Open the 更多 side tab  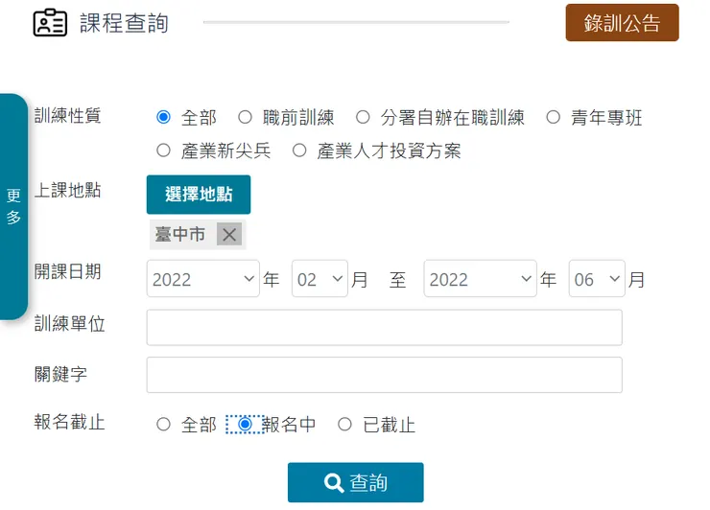click(13, 206)
